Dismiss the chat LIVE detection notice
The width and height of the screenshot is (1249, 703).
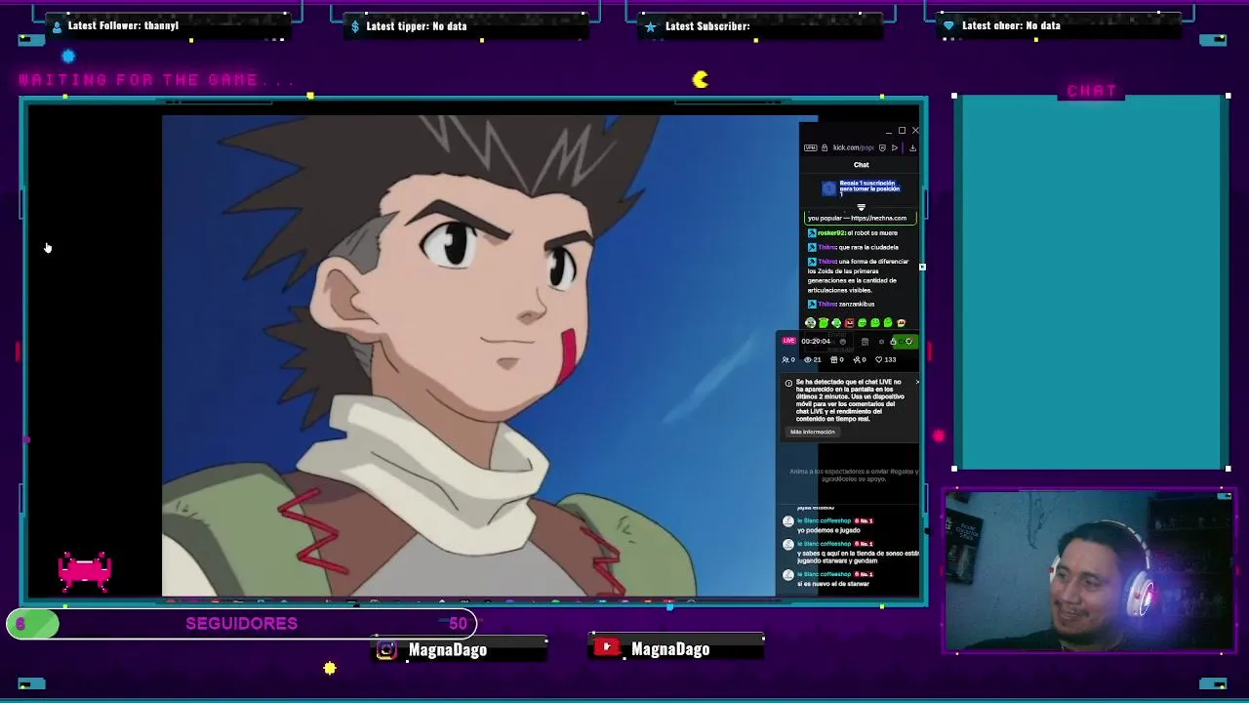click(916, 382)
